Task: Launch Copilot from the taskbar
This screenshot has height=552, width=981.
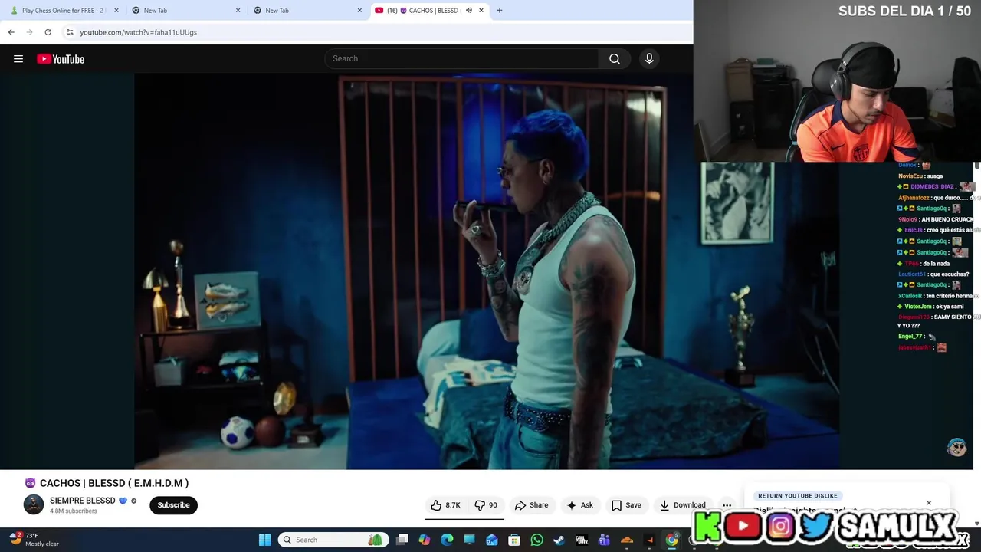Action: pyautogui.click(x=425, y=540)
